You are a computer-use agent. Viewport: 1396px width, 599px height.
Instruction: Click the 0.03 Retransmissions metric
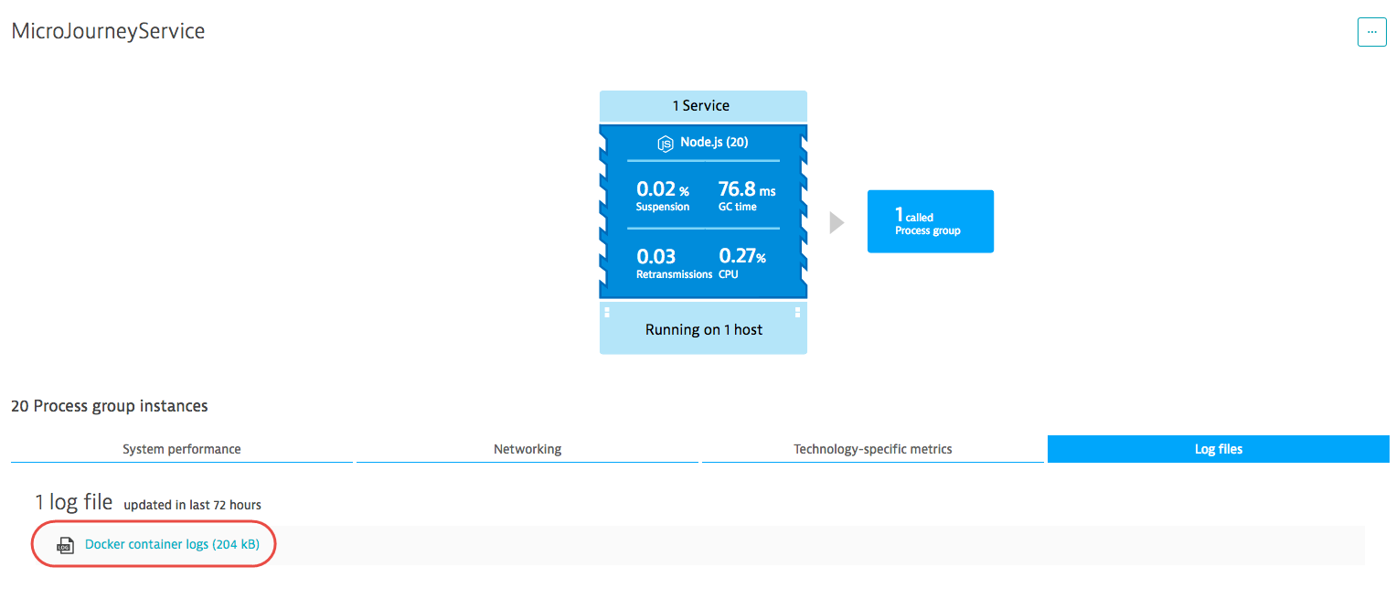click(x=674, y=263)
